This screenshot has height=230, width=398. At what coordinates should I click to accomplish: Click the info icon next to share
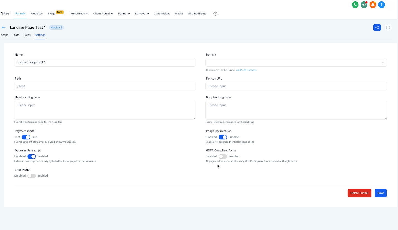point(388,28)
